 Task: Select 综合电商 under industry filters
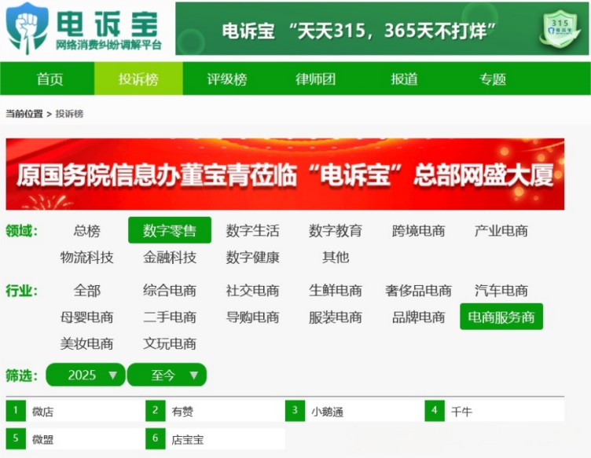pos(170,291)
